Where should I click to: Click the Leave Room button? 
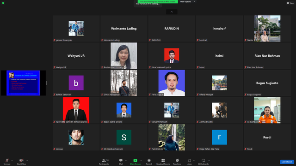pos(287,162)
